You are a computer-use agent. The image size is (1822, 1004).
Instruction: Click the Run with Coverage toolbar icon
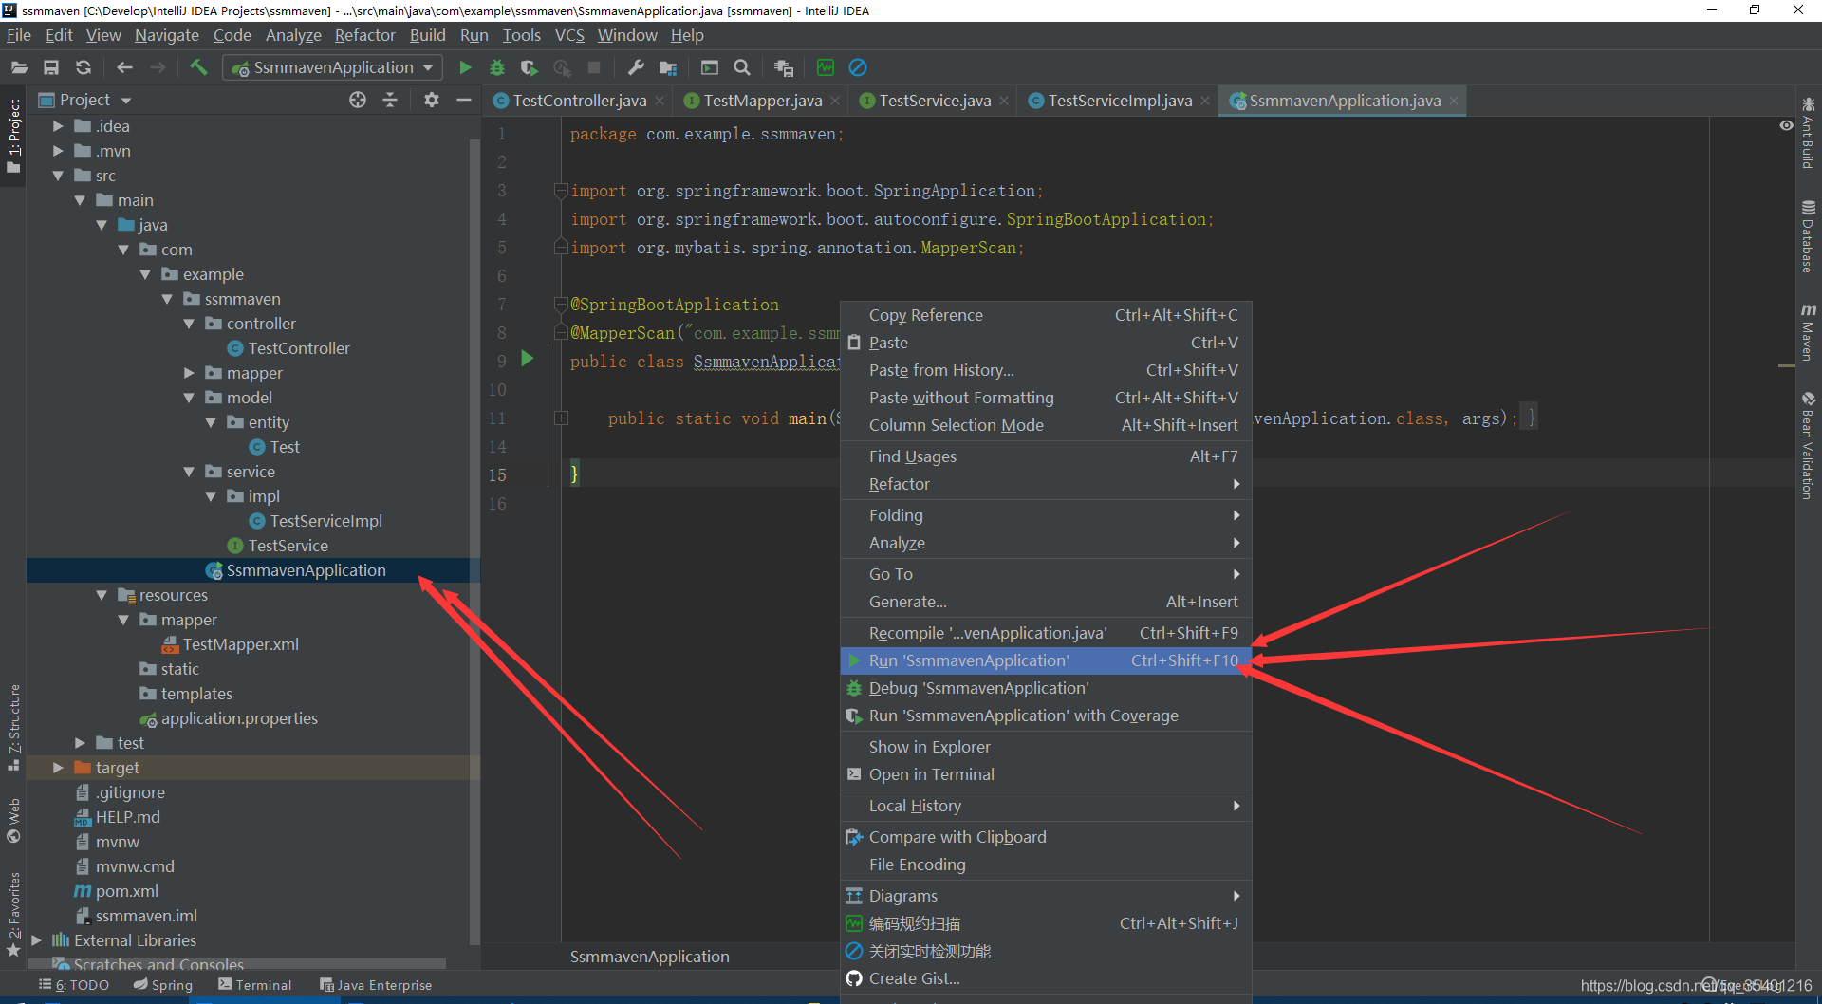(x=529, y=67)
